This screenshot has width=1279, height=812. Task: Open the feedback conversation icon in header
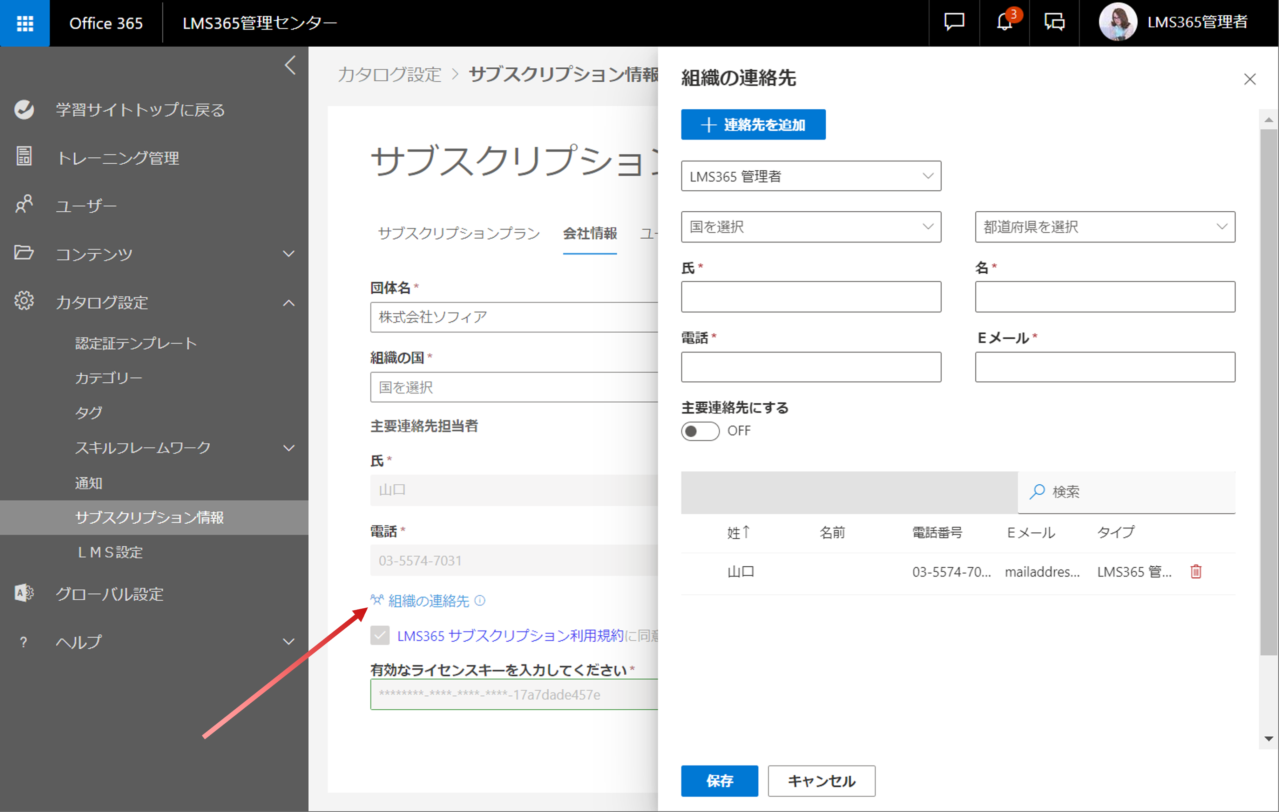(x=1054, y=22)
